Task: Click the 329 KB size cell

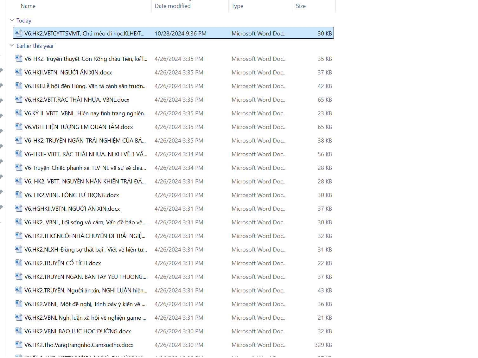Action: (x=323, y=345)
